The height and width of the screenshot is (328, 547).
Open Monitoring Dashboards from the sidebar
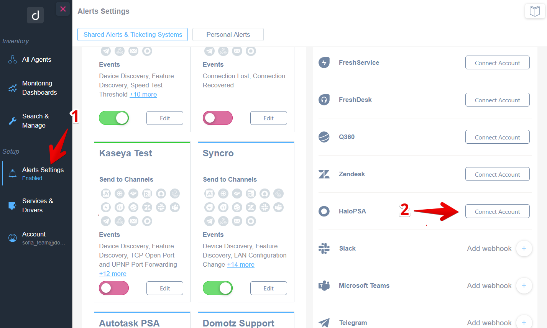coord(38,88)
